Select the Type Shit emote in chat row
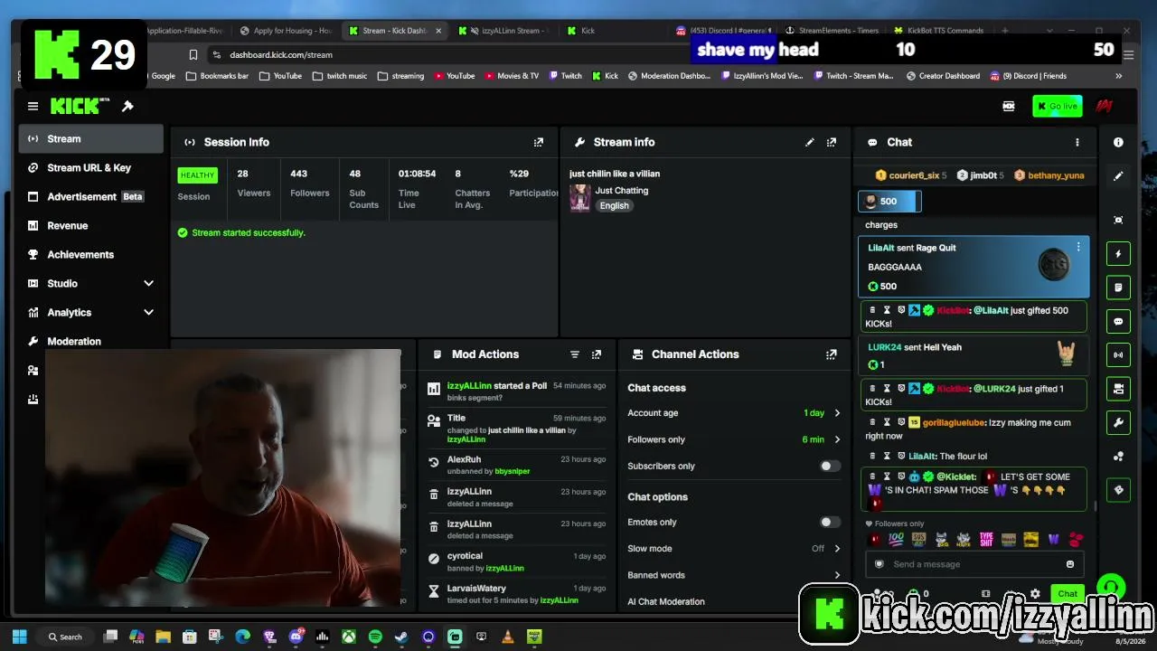 pyautogui.click(x=986, y=540)
